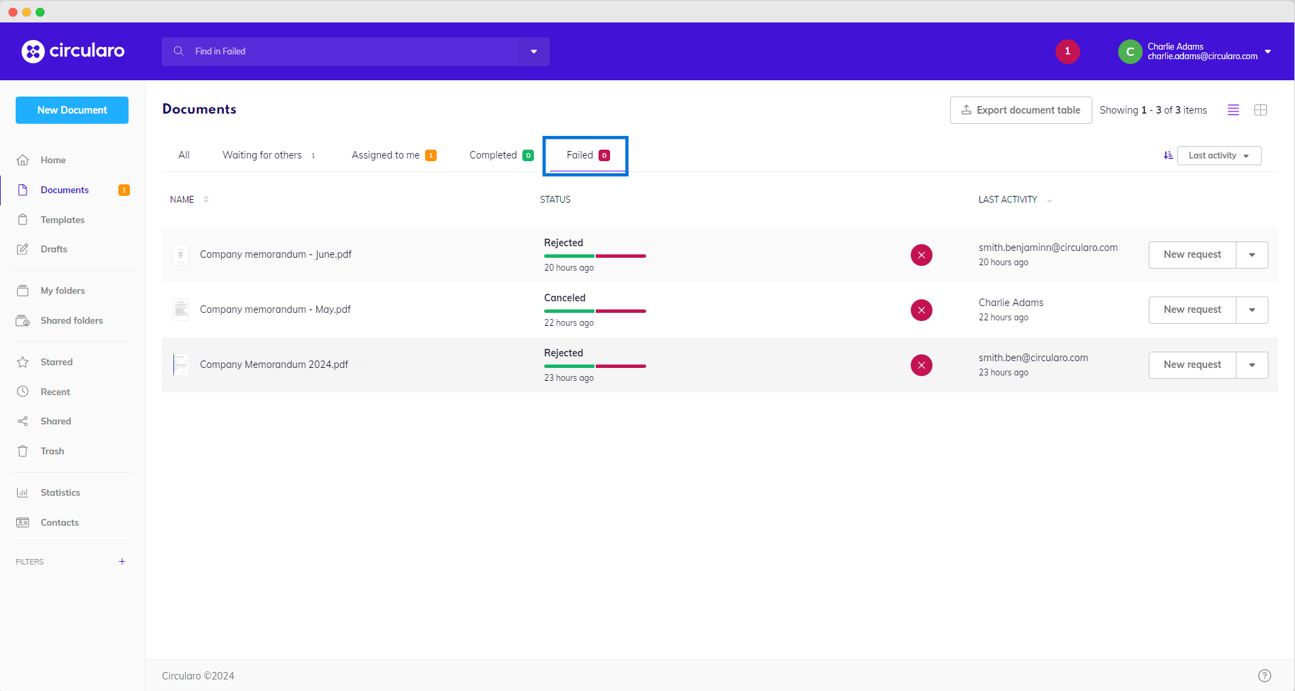Click Export document table button
The height and width of the screenshot is (691, 1295).
tap(1020, 110)
